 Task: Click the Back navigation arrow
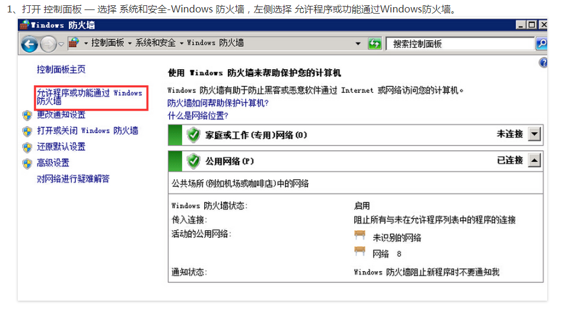point(30,44)
